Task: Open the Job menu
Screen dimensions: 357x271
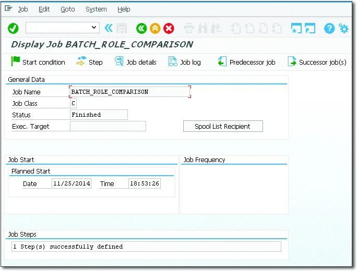Action: coord(23,9)
